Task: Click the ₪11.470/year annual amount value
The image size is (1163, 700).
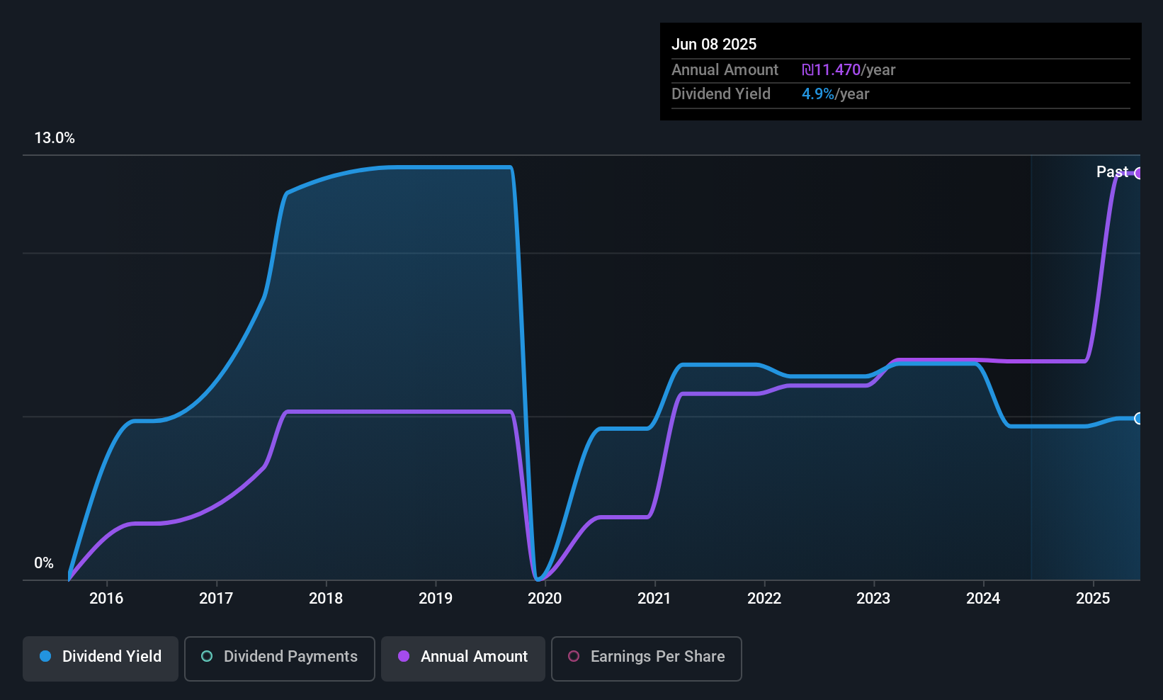Action: [x=849, y=69]
